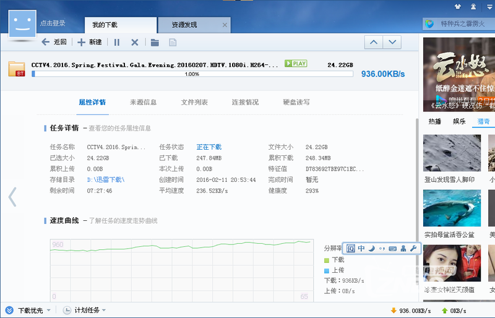The width and height of the screenshot is (495, 318).
Task: Open the 连接情况 tab
Action: pos(245,102)
